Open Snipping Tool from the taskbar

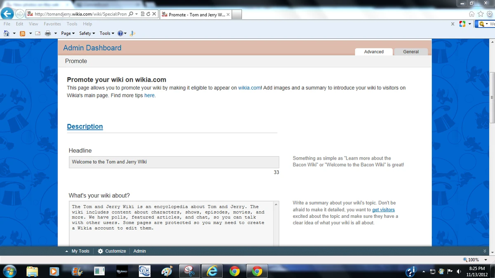189,271
